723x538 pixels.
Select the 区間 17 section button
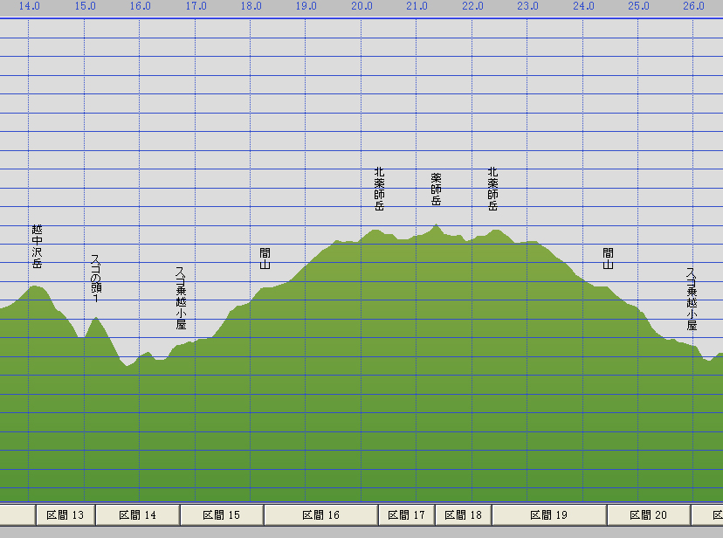406,515
